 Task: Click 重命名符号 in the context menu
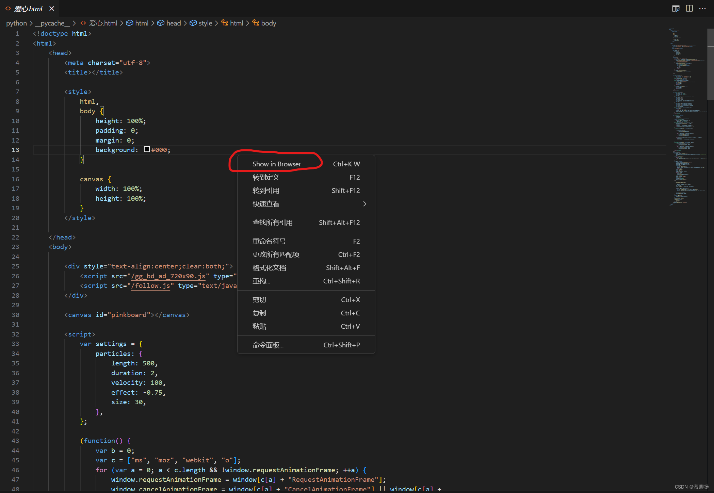269,241
